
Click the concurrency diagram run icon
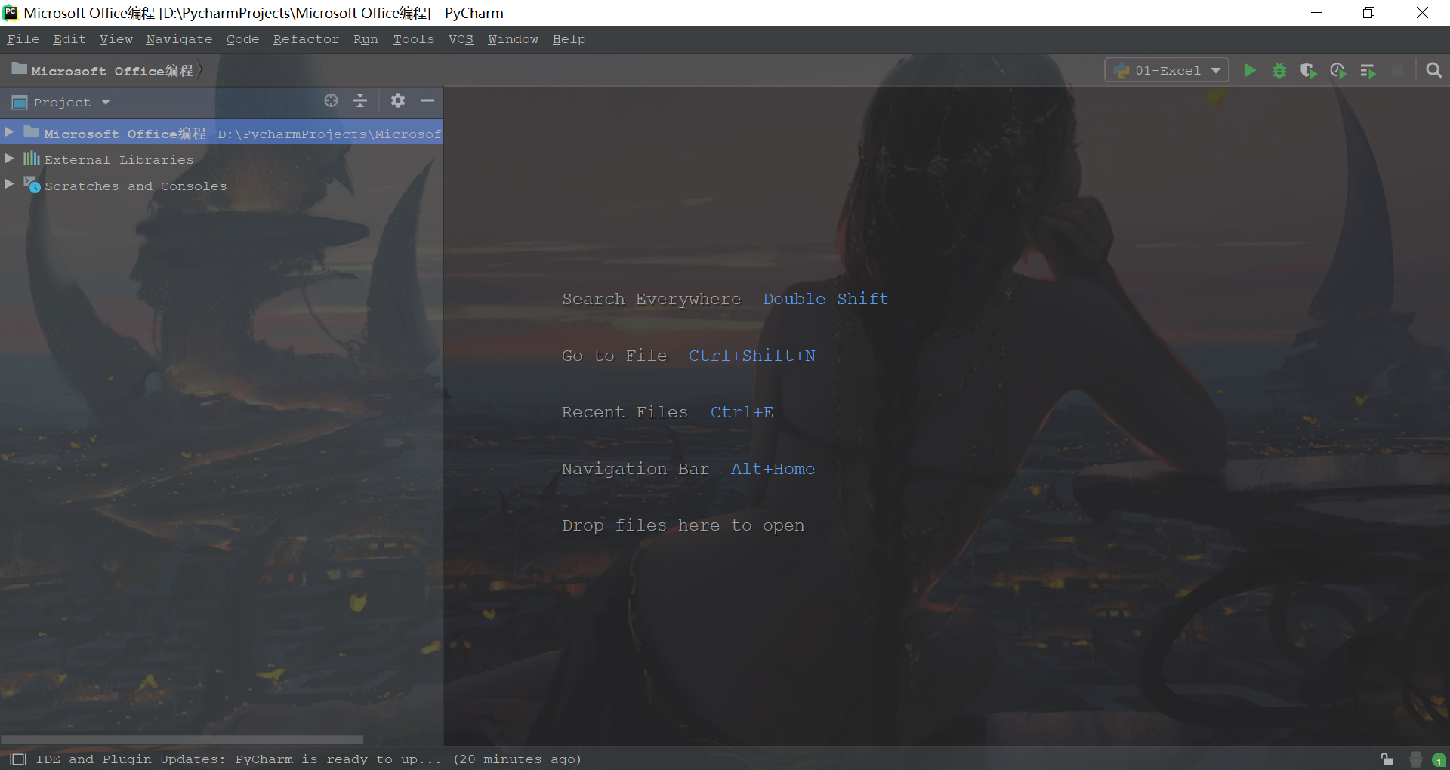[x=1368, y=70]
